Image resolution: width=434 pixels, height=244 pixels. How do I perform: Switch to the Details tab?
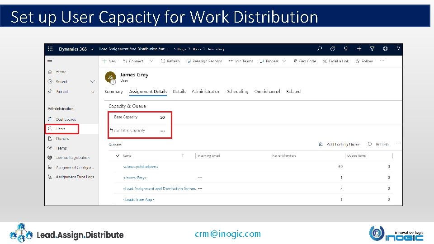179,92
